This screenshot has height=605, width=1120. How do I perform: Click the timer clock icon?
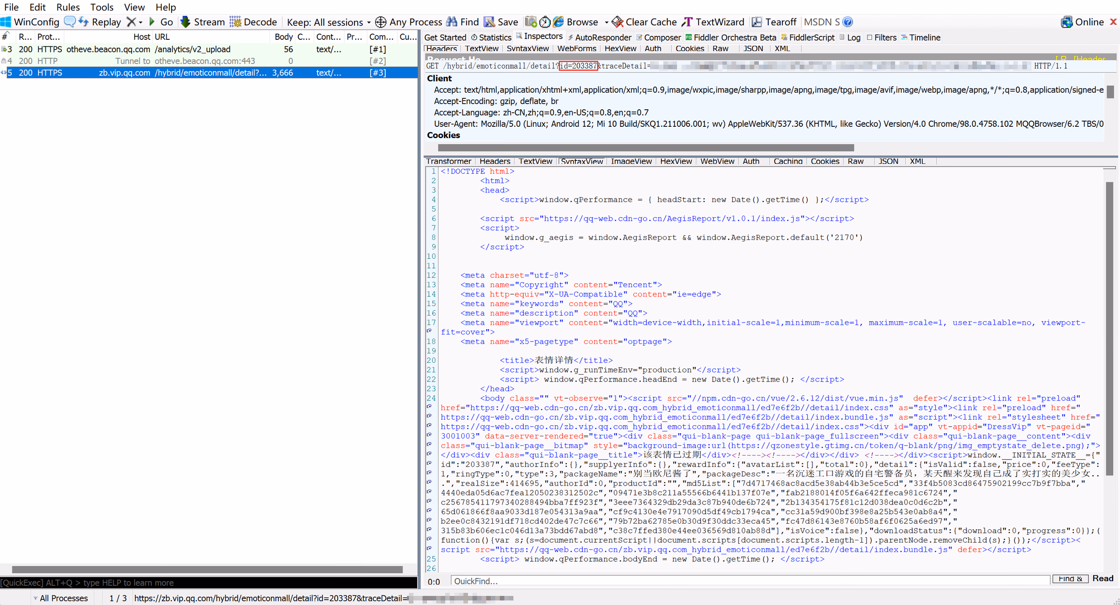tap(545, 22)
